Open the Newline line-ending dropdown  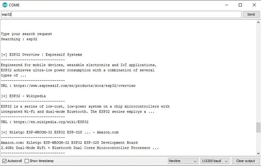pos(183,161)
